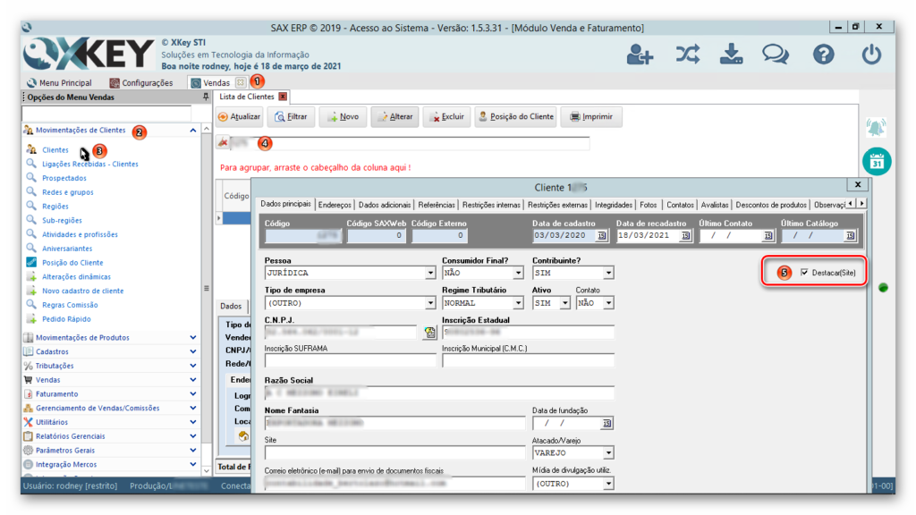Open Prospectados in the sidebar

[x=64, y=178]
